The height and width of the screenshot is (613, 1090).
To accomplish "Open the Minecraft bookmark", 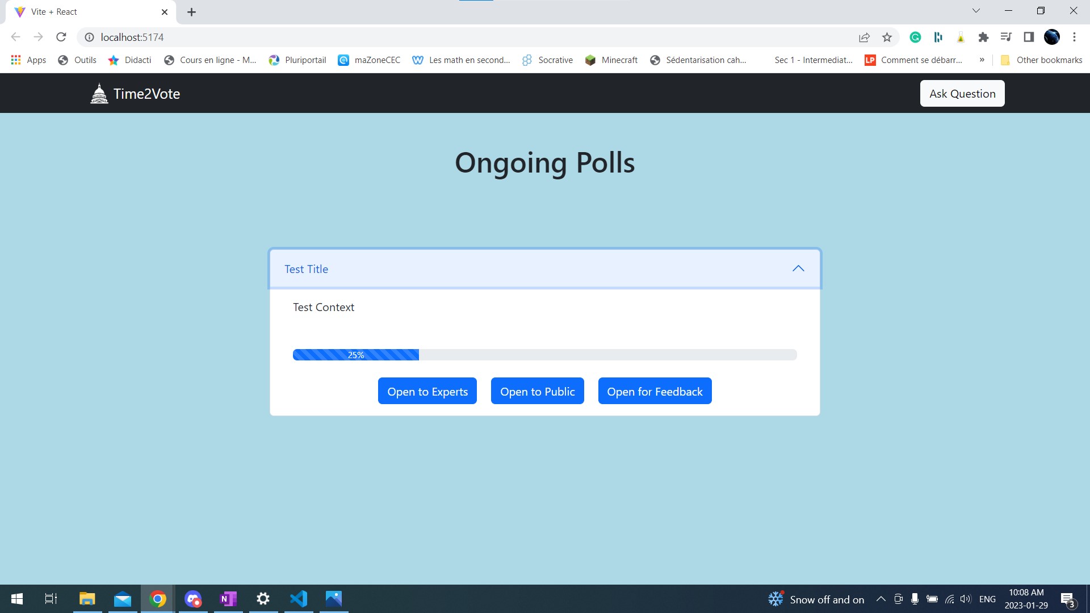I will pyautogui.click(x=611, y=60).
